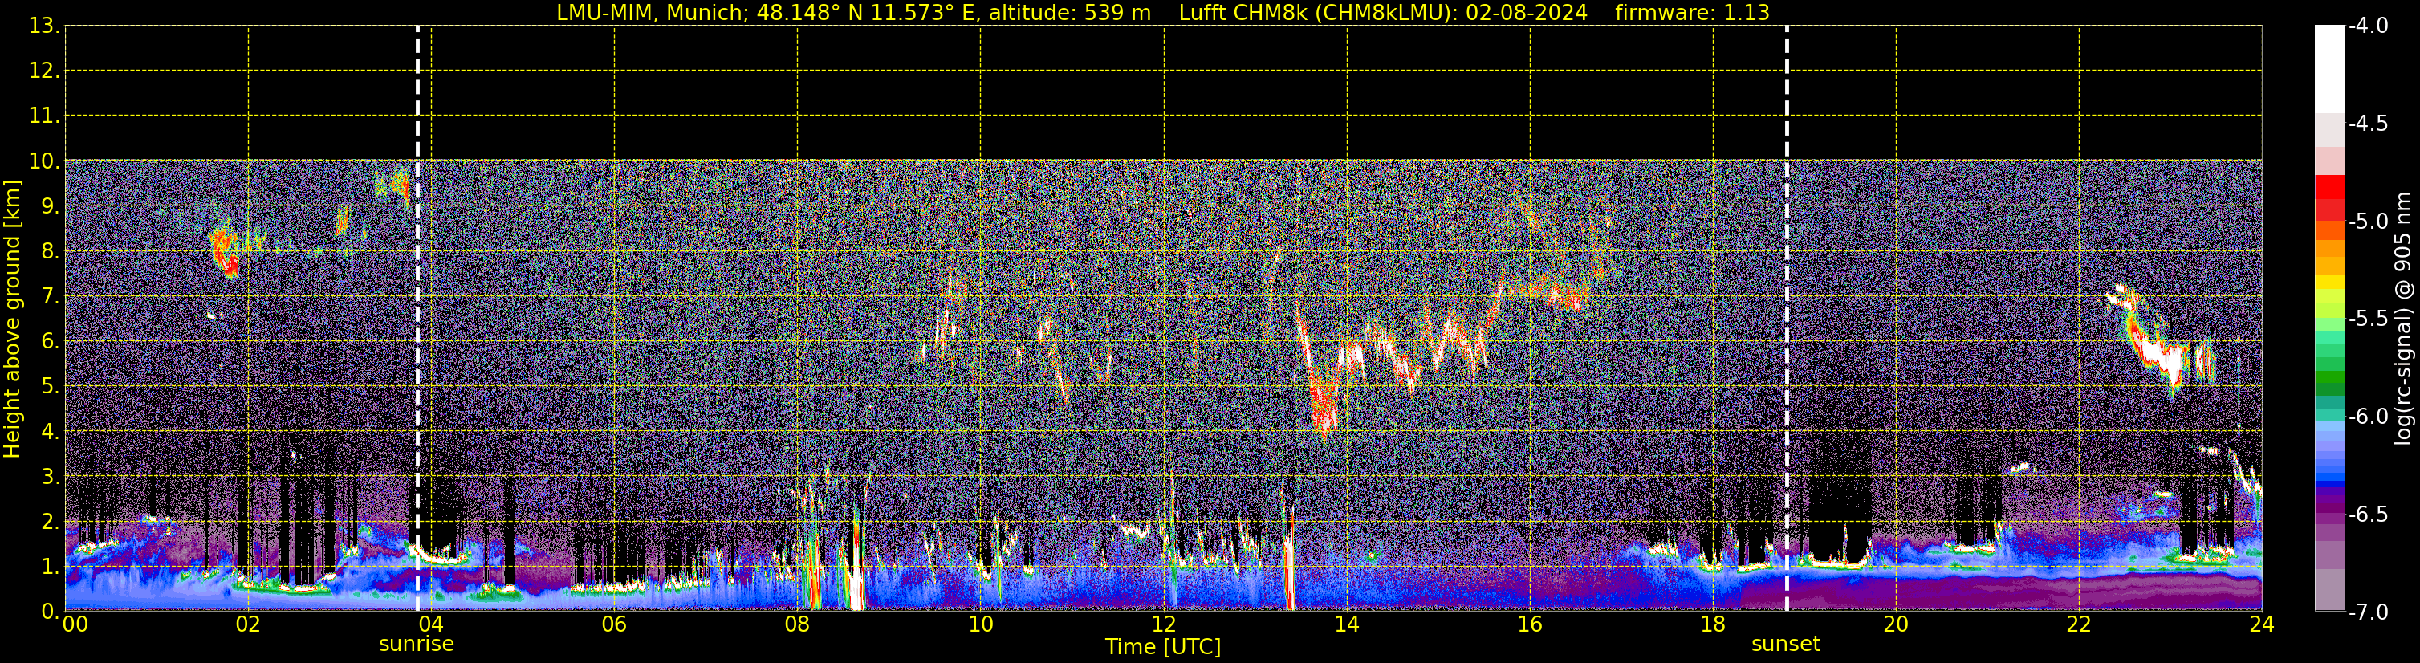2420x663 pixels.
Task: Click the white dashed sunset marker line
Action: pos(1787,319)
